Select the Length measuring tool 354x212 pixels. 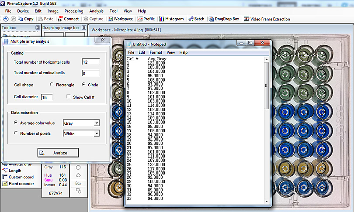(14, 171)
